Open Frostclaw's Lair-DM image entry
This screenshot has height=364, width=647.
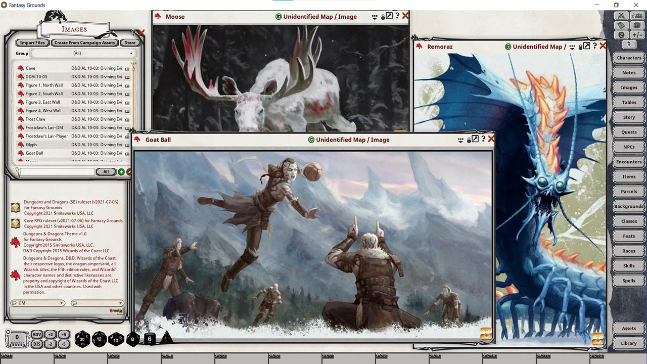click(44, 127)
